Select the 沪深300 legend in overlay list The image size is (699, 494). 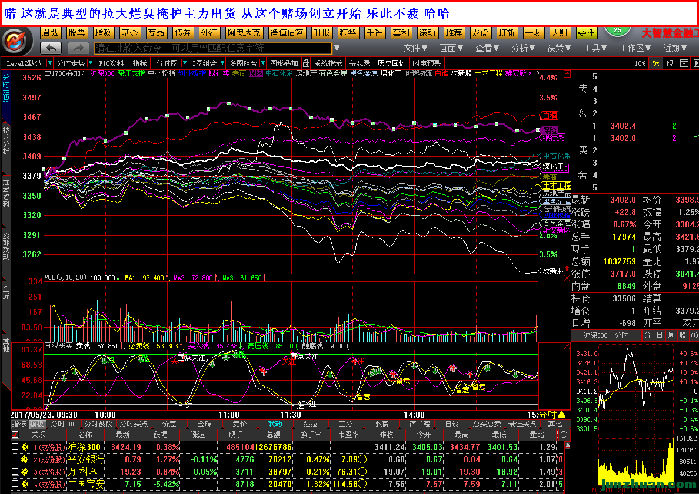102,73
